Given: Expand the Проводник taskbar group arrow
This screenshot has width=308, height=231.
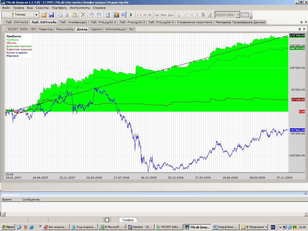Looking at the screenshot, I should [266, 227].
